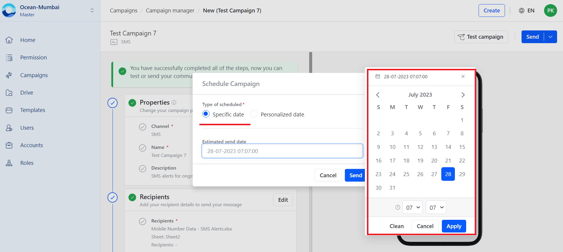Viewport: 563px width, 252px height.
Task: Select the highlighted July 28 date
Action: point(448,174)
